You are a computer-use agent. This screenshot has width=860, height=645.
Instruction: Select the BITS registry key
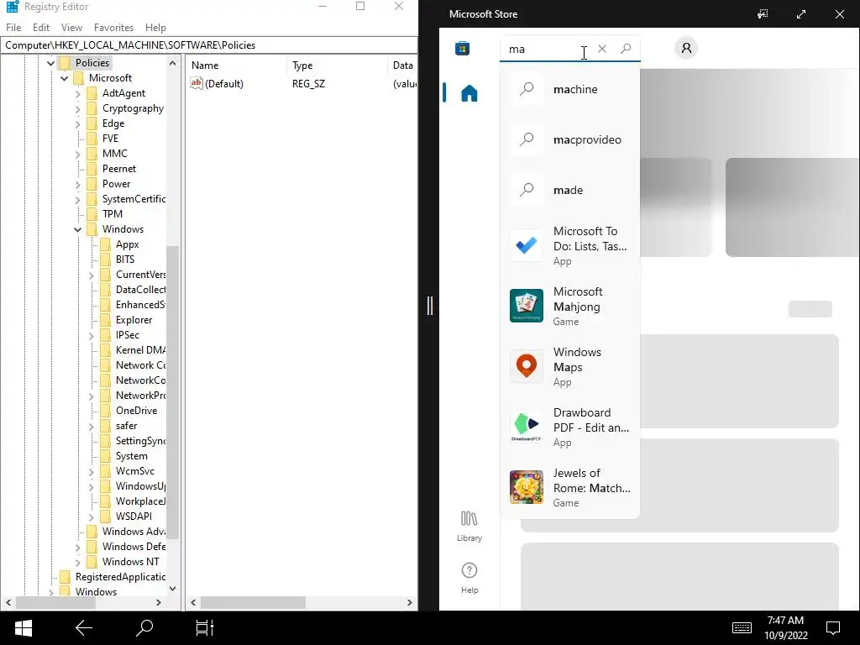pos(125,260)
